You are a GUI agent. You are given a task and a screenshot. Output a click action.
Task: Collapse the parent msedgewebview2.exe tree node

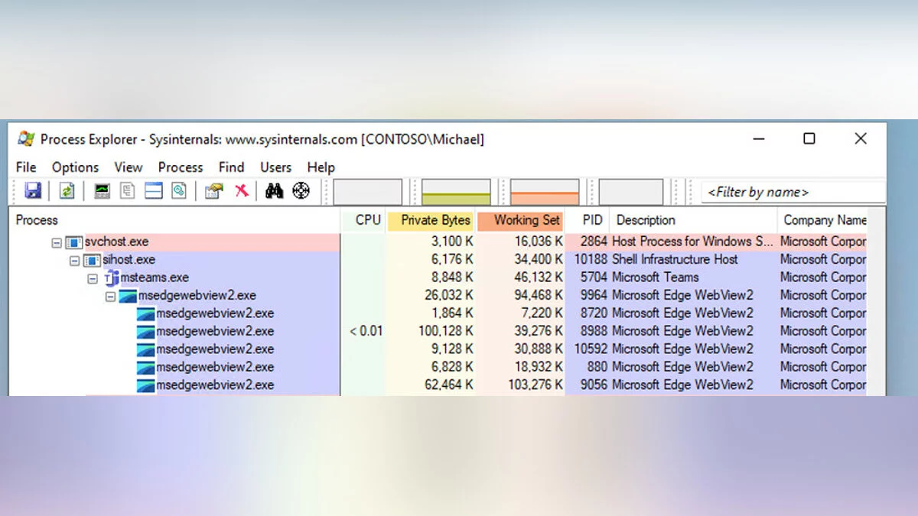110,296
